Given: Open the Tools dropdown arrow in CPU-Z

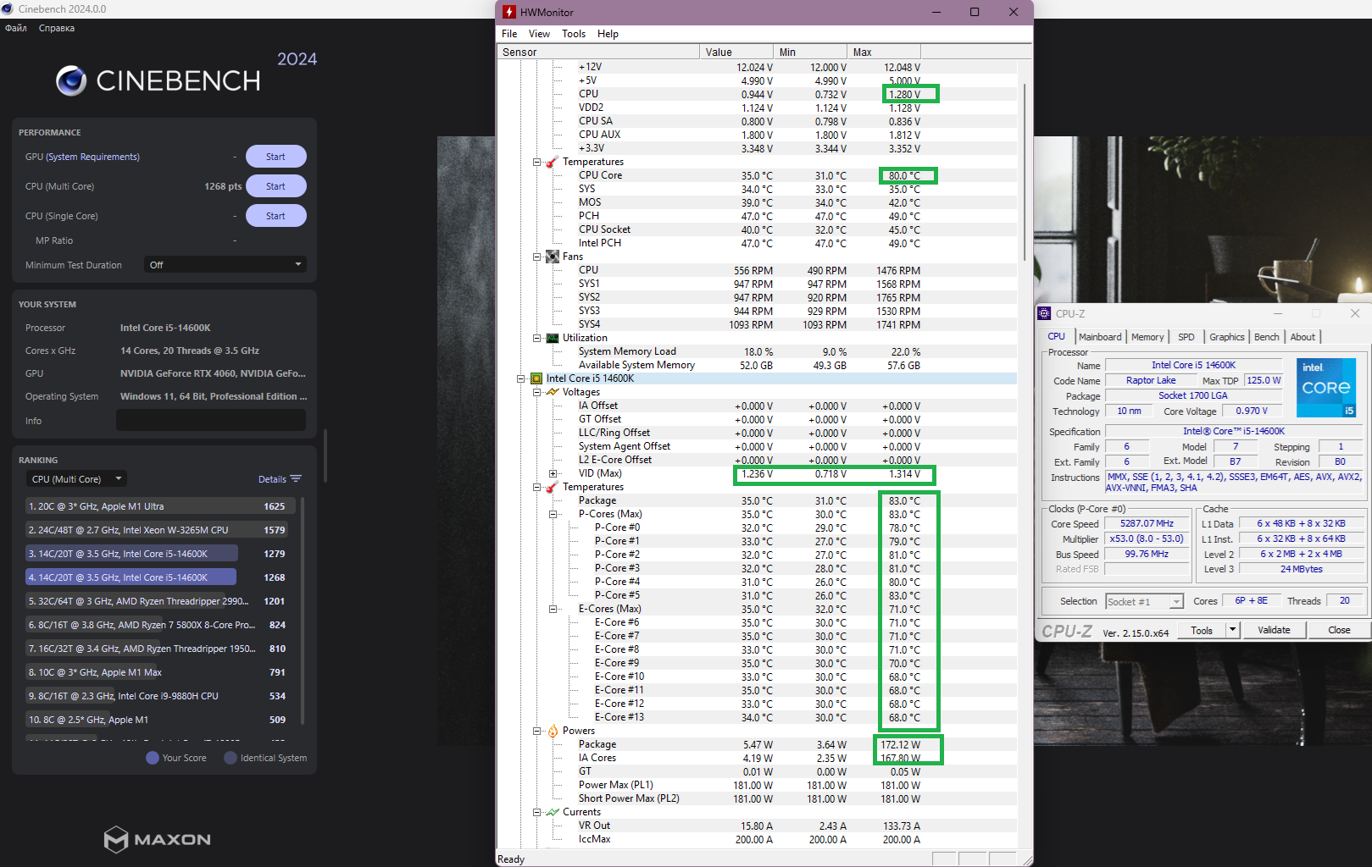Looking at the screenshot, I should [1233, 630].
